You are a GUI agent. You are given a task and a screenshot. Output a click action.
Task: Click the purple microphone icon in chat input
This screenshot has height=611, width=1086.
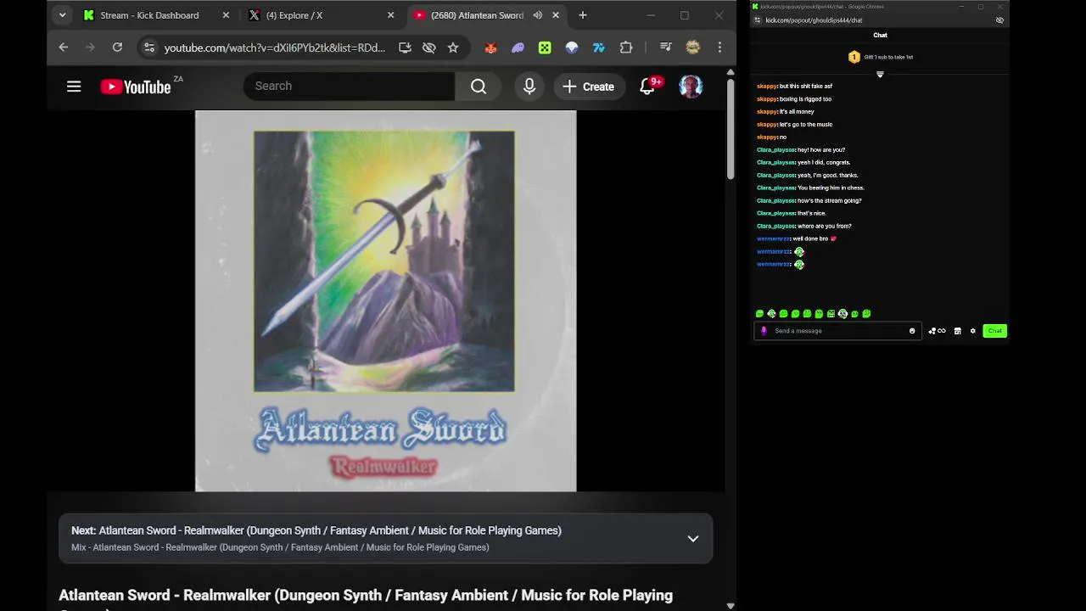coord(764,331)
